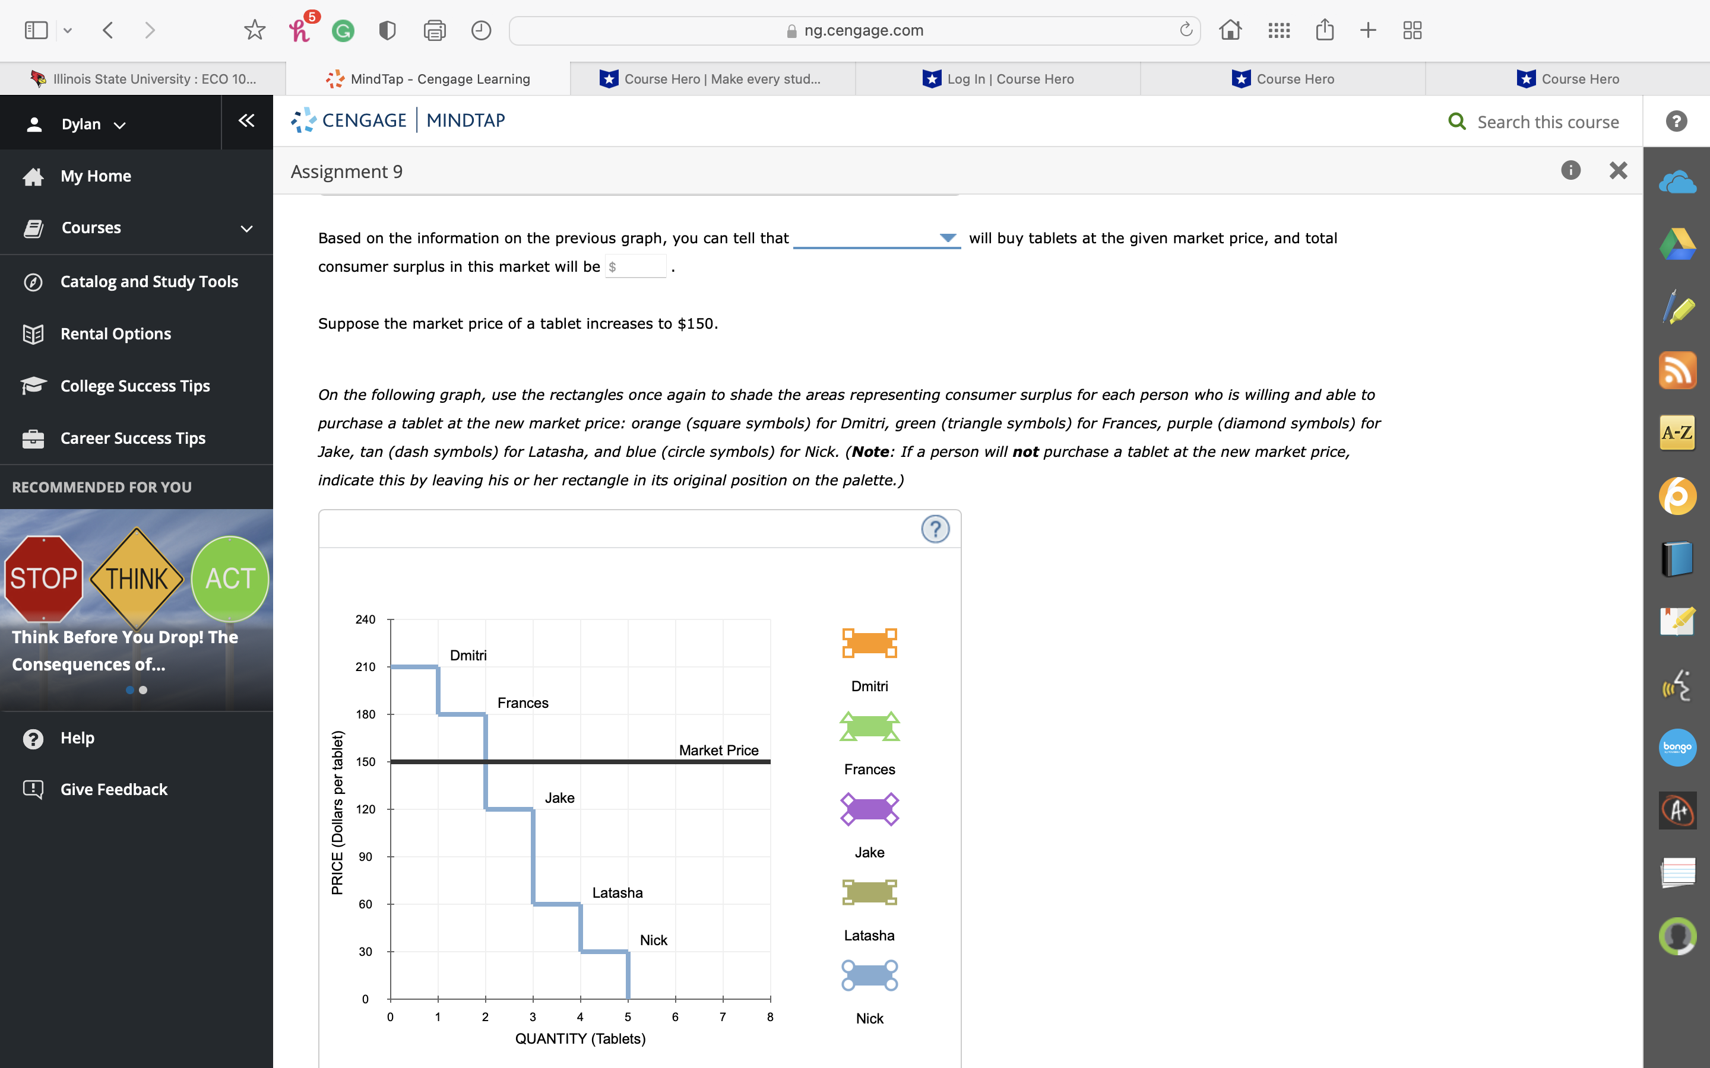Open the buyer selection dropdown
The width and height of the screenshot is (1710, 1068).
click(876, 238)
